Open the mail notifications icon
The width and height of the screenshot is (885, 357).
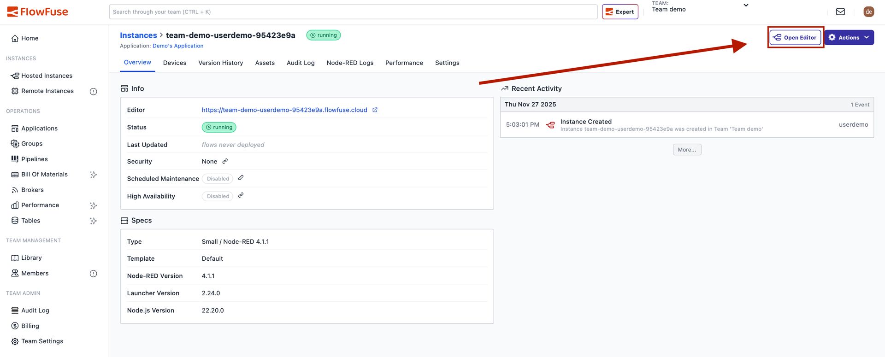click(840, 12)
